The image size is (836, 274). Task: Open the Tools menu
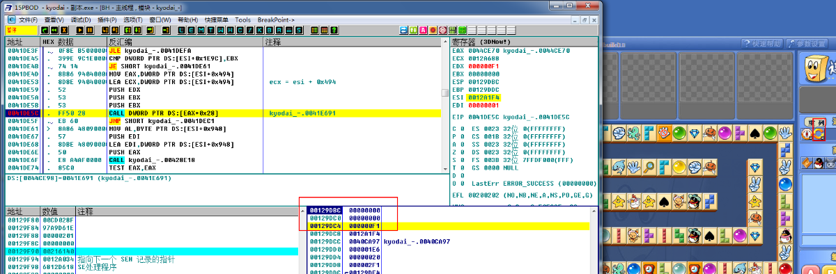(x=243, y=19)
